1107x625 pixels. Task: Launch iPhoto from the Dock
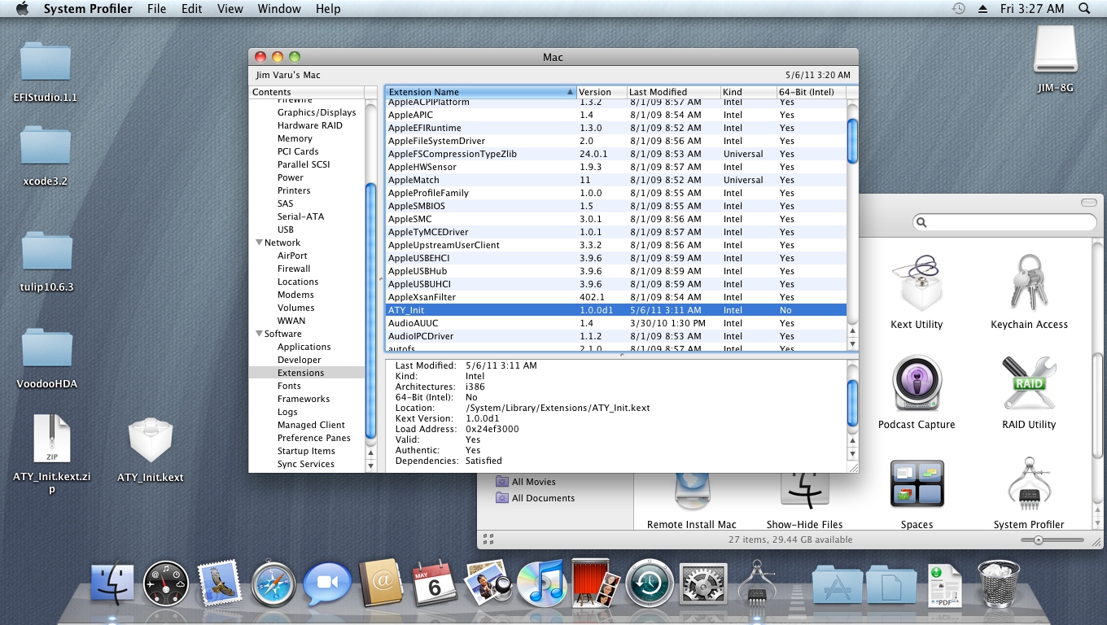(487, 583)
